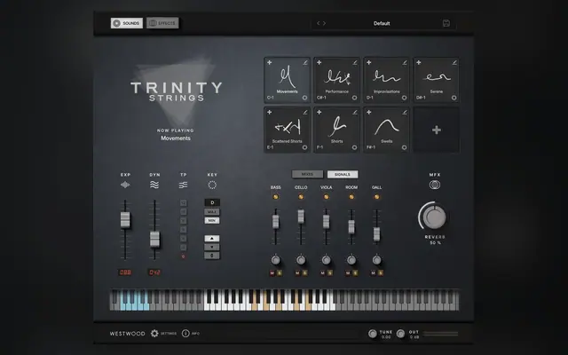
Task: Click the BASS pan knob
Action: [276, 260]
